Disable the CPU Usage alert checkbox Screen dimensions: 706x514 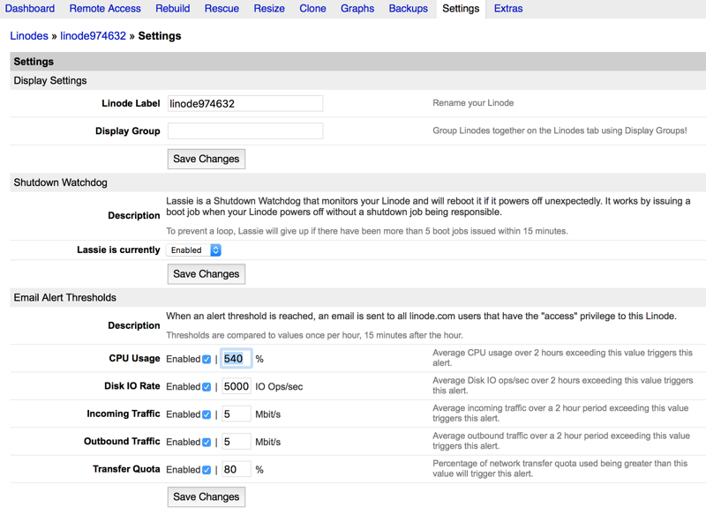click(207, 360)
